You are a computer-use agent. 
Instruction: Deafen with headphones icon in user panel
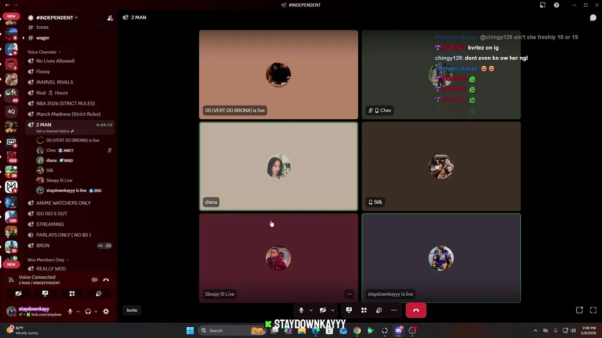[88, 311]
